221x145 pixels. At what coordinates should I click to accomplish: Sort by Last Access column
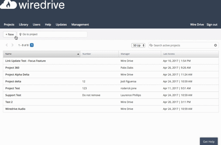pyautogui.click(x=190, y=54)
